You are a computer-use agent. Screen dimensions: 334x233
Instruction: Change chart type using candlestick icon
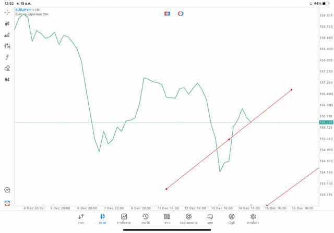coord(7,23)
